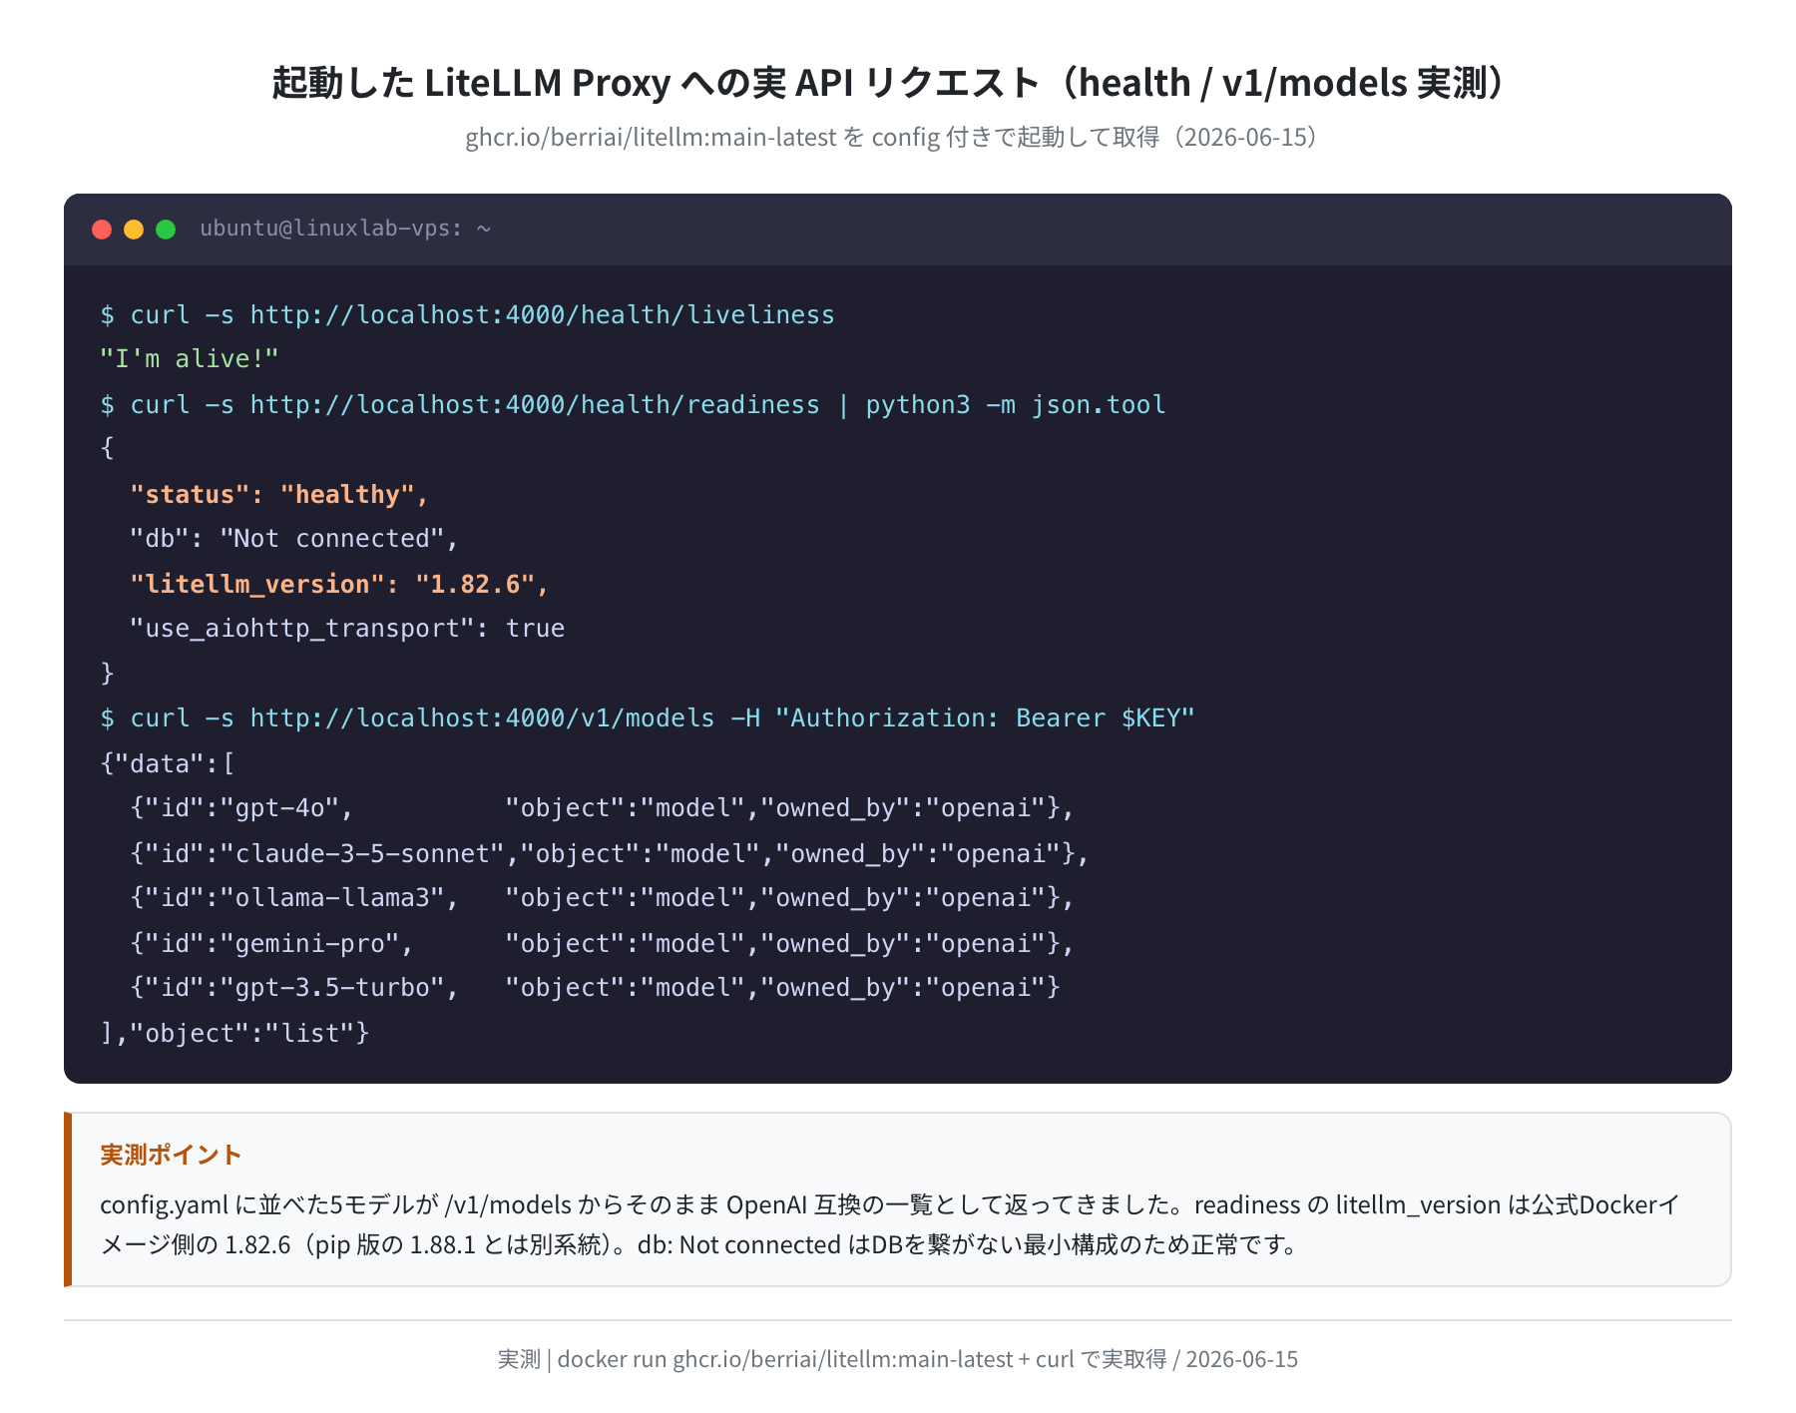This screenshot has height=1413, width=1796.
Task: Click the gpt-4o model row
Action: coord(602,808)
